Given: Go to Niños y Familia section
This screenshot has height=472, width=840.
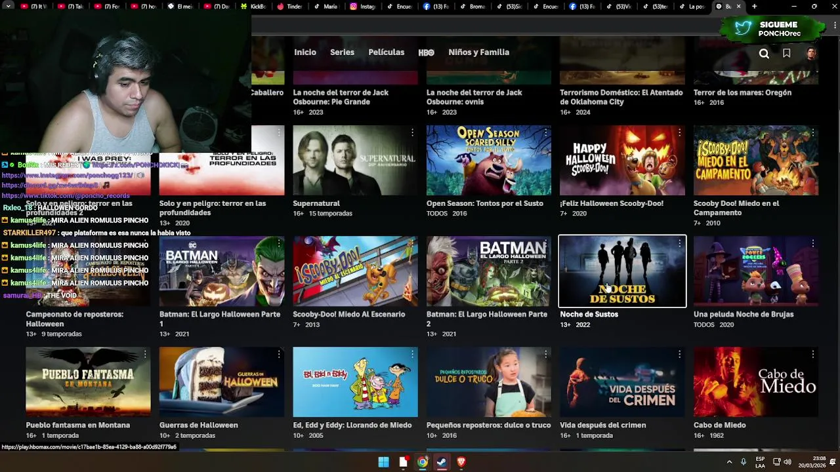Looking at the screenshot, I should (478, 52).
